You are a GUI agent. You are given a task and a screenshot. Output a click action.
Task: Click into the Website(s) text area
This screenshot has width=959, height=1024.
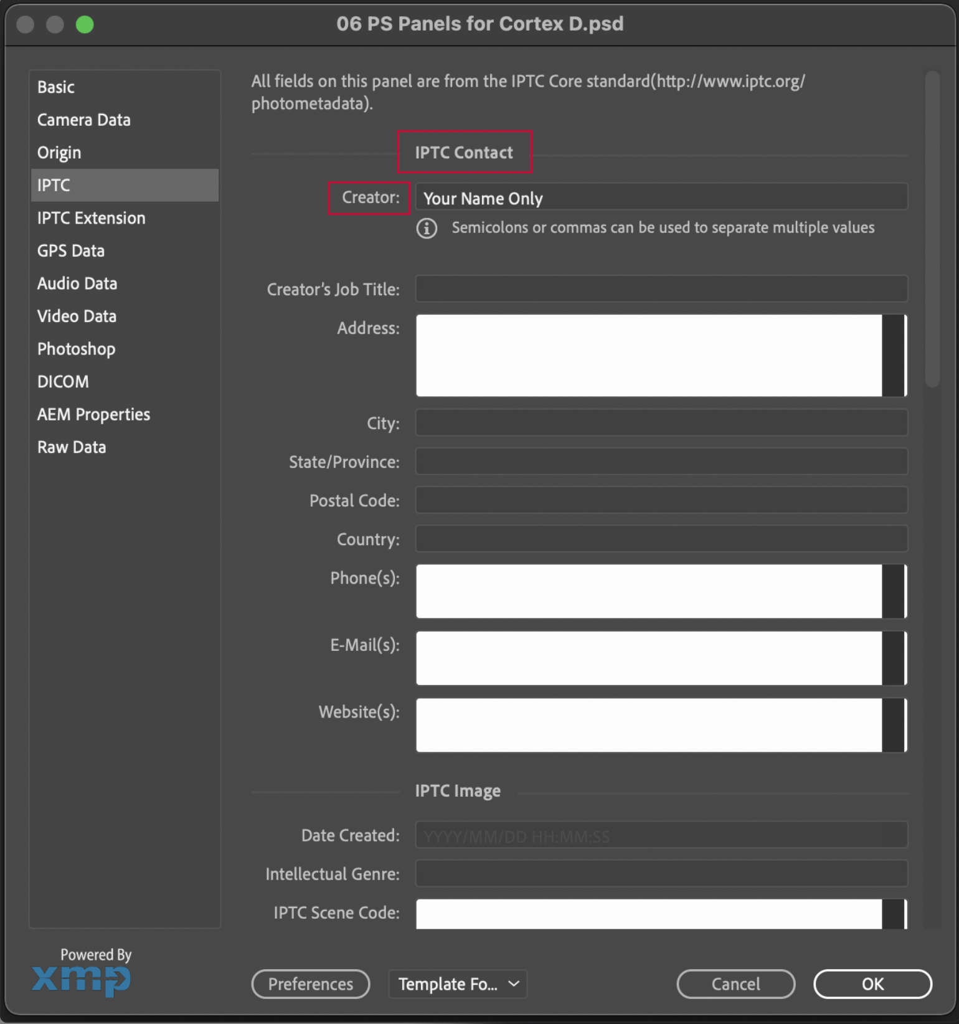click(649, 725)
